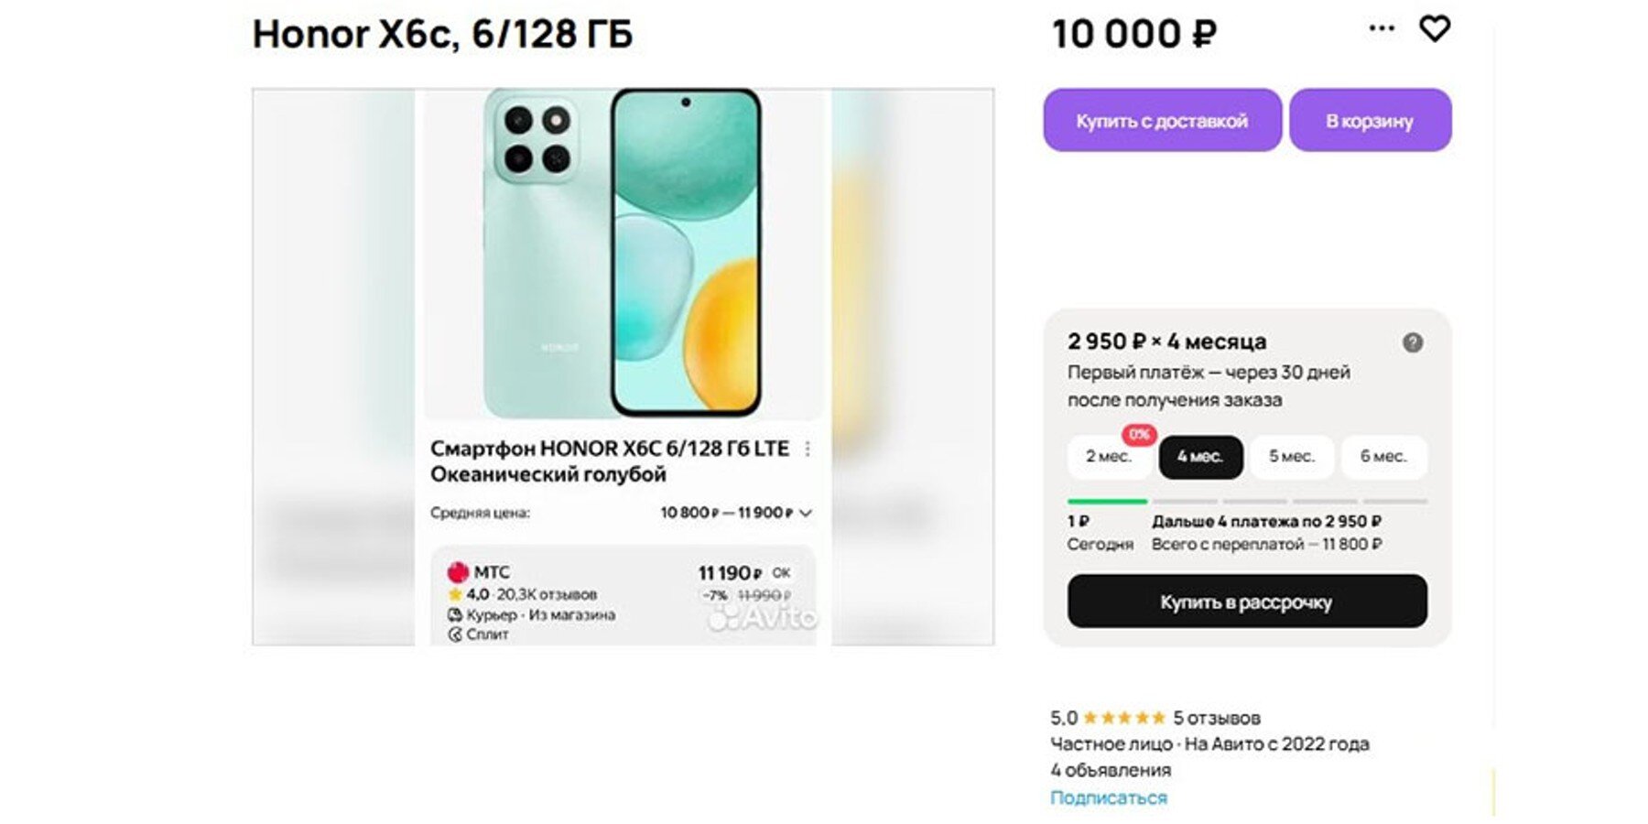This screenshot has width=1648, height=824.
Task: Choose the 5 мес. installment option
Action: [1292, 457]
